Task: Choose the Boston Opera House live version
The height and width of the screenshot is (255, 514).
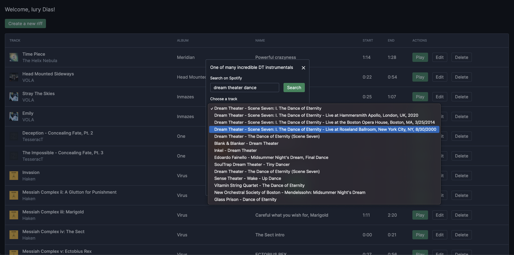Action: [324, 122]
